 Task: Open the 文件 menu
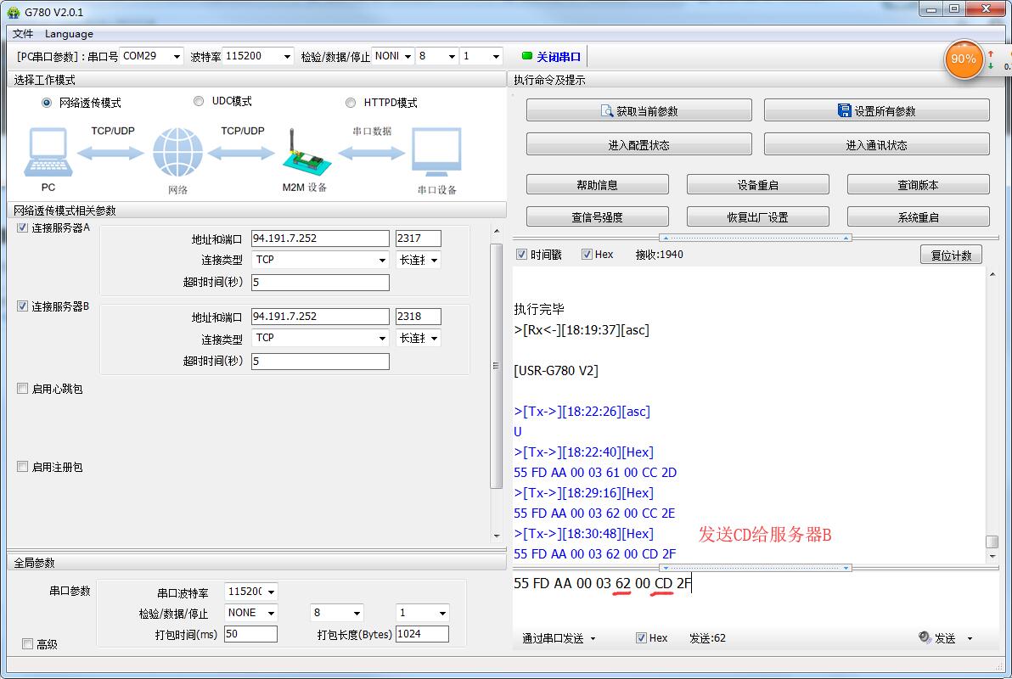tap(23, 34)
